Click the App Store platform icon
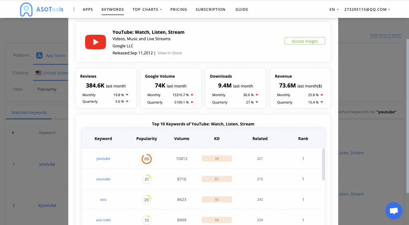Viewport: 409px width, 225px height. click(x=40, y=55)
